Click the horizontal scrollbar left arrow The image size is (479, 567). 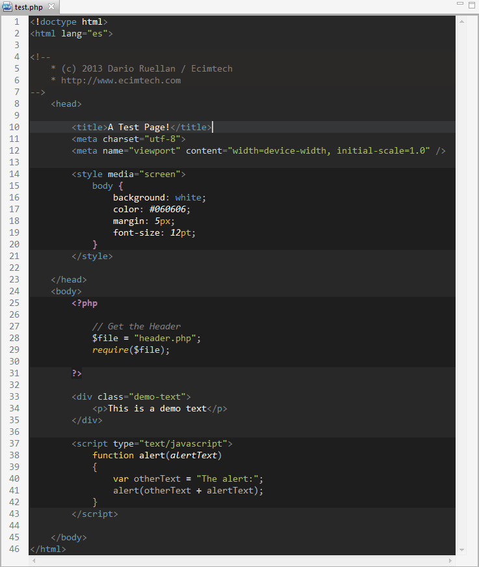34,560
